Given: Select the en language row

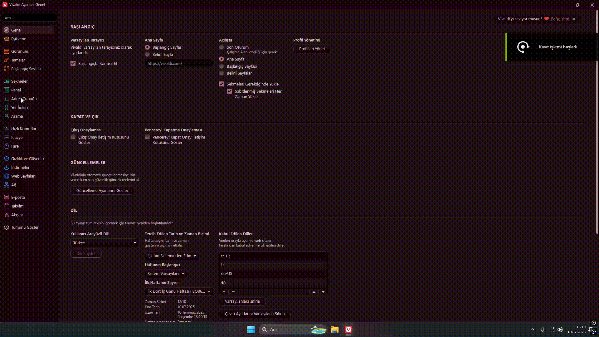Looking at the screenshot, I should tap(273, 282).
